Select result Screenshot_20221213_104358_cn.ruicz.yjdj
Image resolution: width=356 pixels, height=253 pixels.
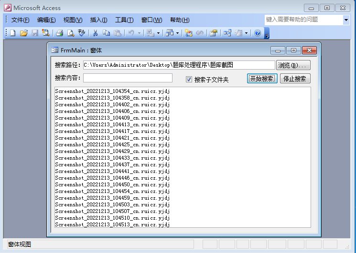[112, 98]
